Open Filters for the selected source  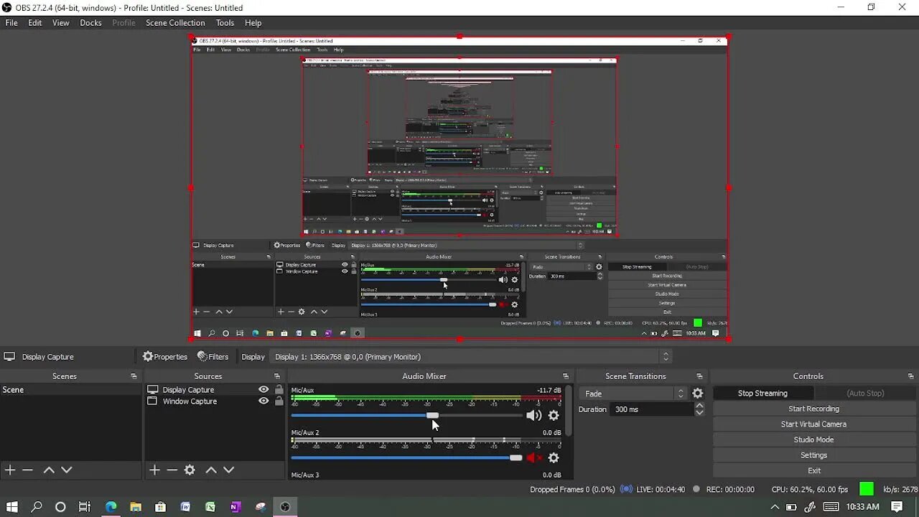click(x=213, y=357)
